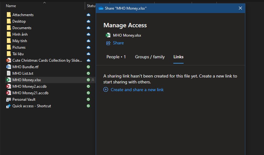Select the MHO List.txt file

click(x=23, y=73)
